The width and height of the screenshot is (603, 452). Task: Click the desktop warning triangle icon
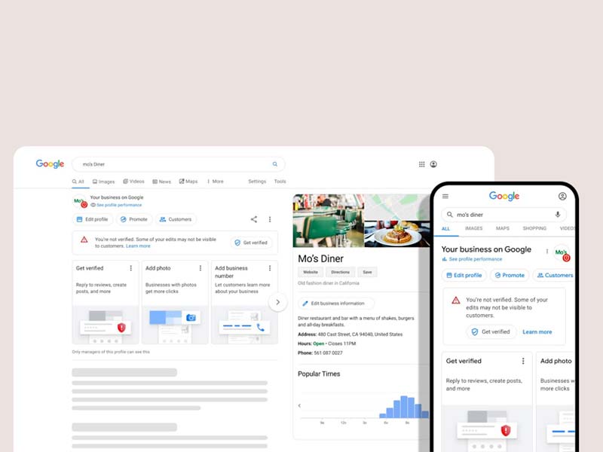tap(84, 240)
